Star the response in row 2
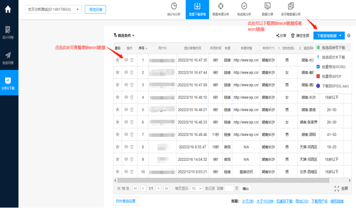The height and width of the screenshot is (208, 356). point(117,72)
